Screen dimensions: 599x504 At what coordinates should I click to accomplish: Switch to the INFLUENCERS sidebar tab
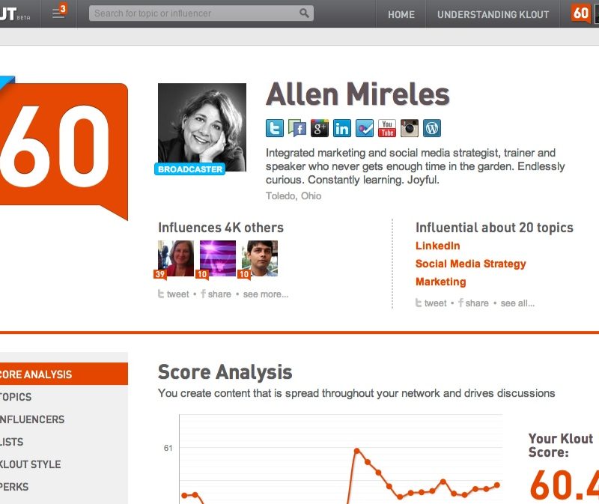(x=32, y=419)
